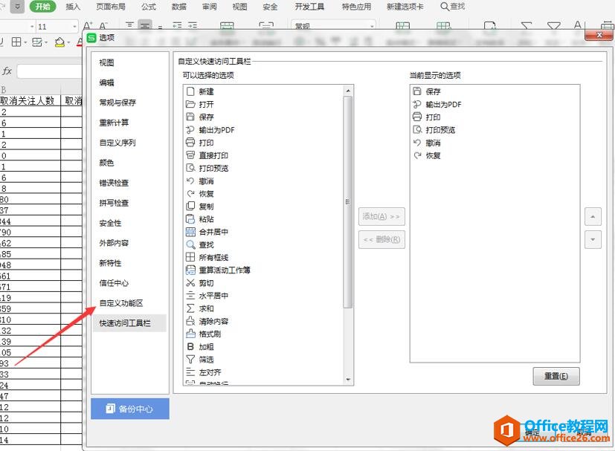Open the 新特性 options category
This screenshot has height=451, width=615.
[x=110, y=263]
